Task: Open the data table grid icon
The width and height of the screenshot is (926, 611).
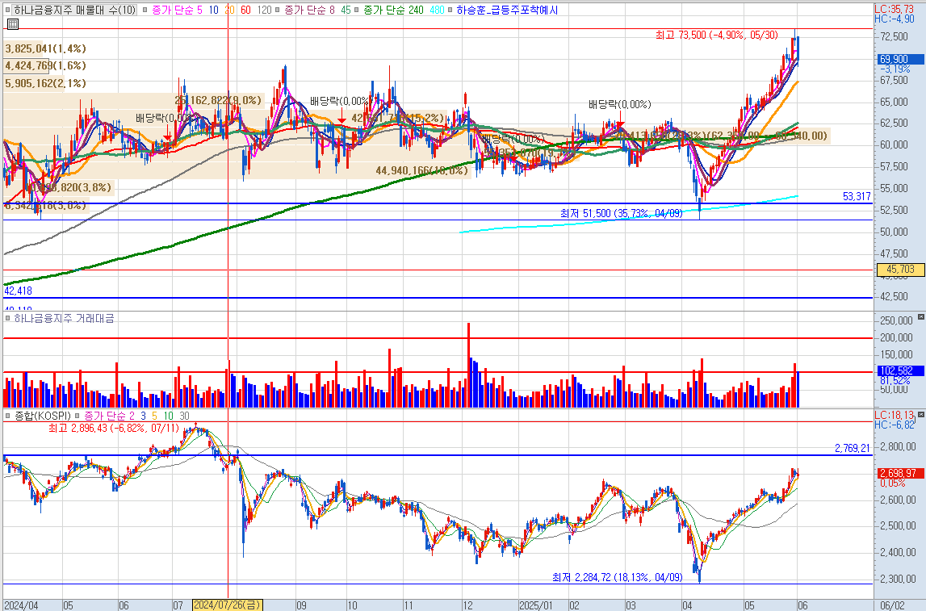Action: click(12, 24)
